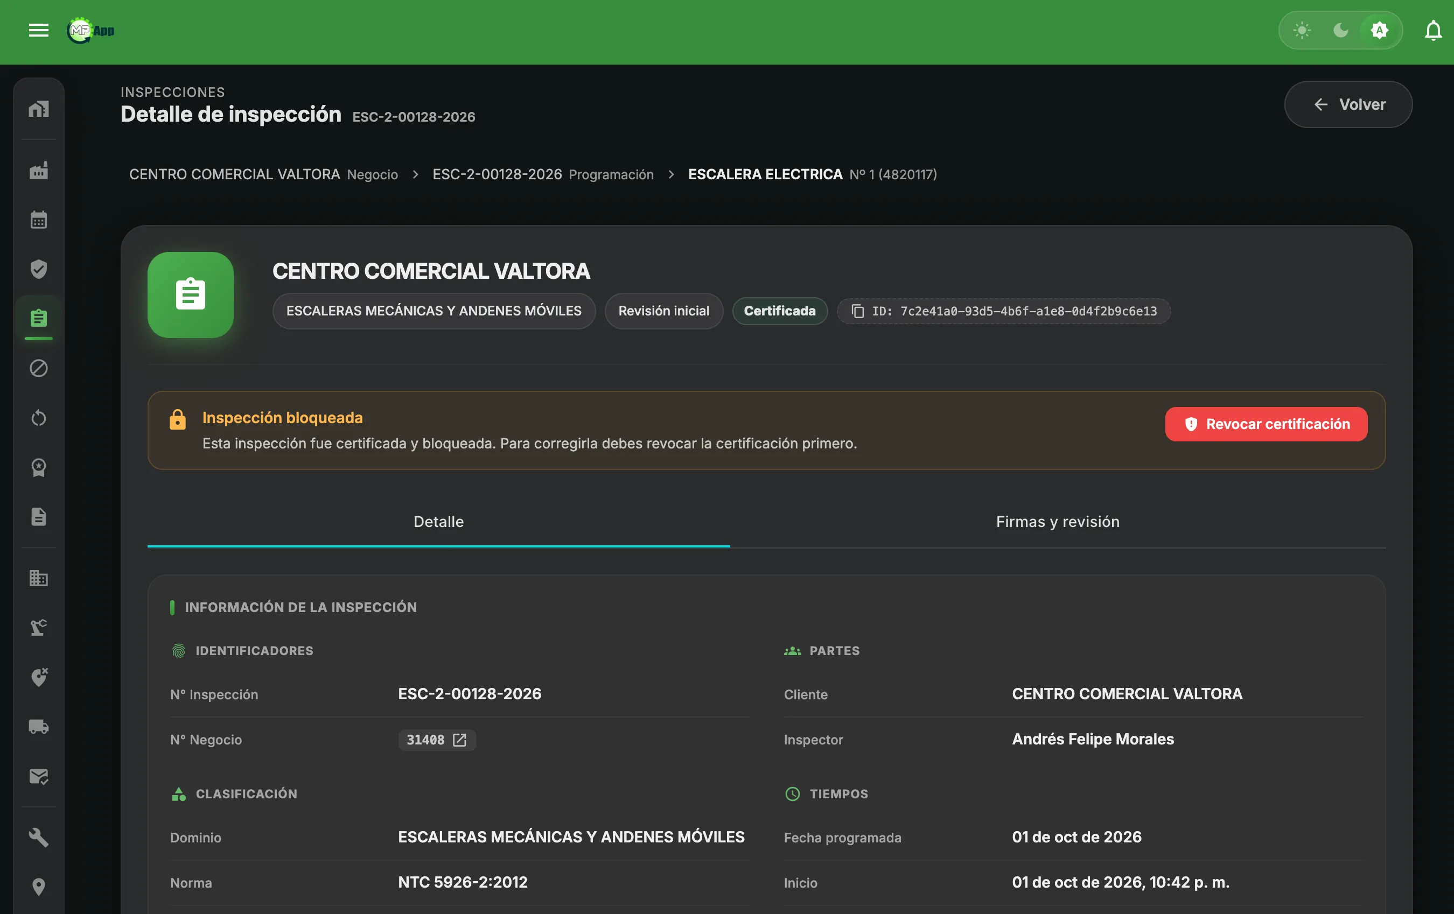The height and width of the screenshot is (914, 1454).
Task: Open ESC-2-00128-2026 Programación breadcrumb
Action: tap(543, 174)
